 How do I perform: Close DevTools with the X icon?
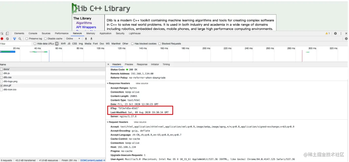click(x=346, y=34)
